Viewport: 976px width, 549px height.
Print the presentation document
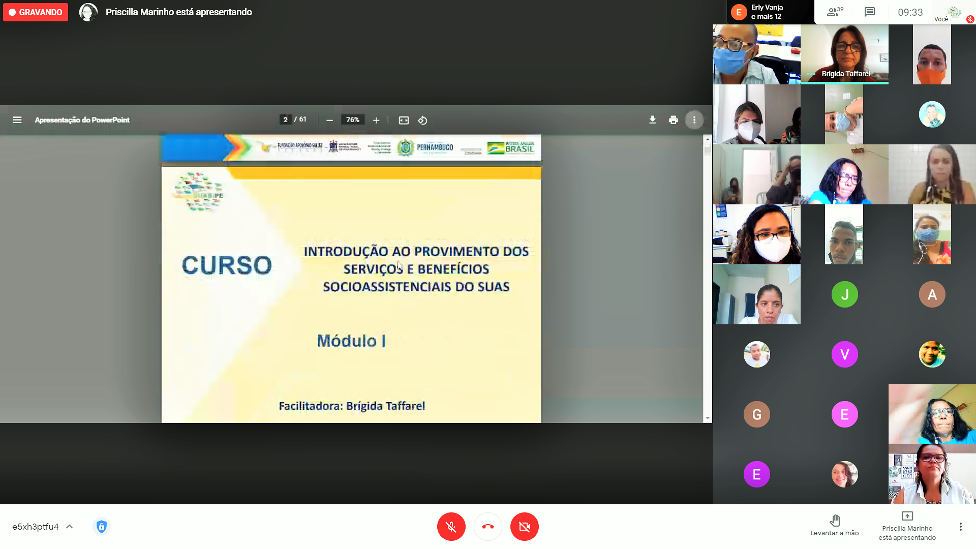673,120
